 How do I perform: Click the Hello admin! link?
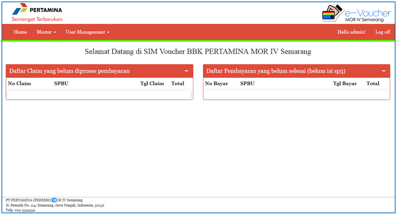pyautogui.click(x=351, y=32)
